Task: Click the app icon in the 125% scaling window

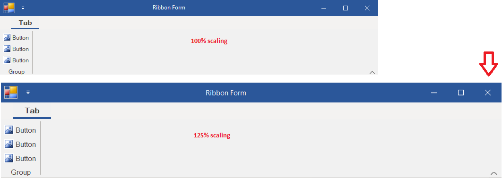Action: 11,93
